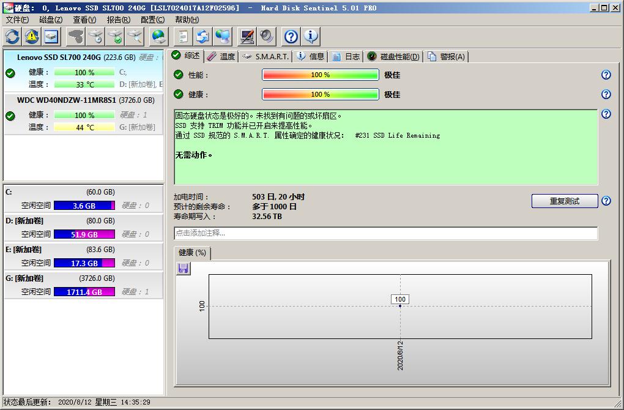
Task: Click the 健康 100 % gradient bar
Action: point(321,94)
